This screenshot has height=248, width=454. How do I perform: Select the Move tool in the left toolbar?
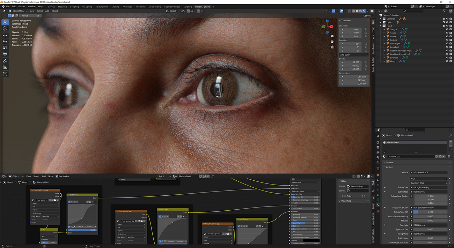(5, 35)
